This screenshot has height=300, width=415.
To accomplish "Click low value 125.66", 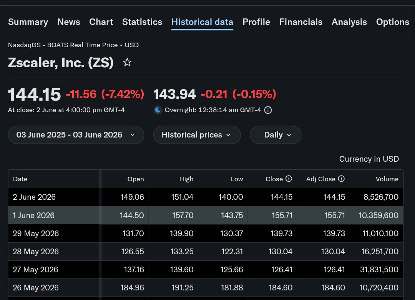I will (232, 270).
